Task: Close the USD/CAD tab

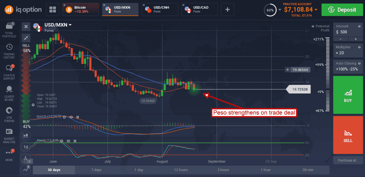Action: point(184,5)
